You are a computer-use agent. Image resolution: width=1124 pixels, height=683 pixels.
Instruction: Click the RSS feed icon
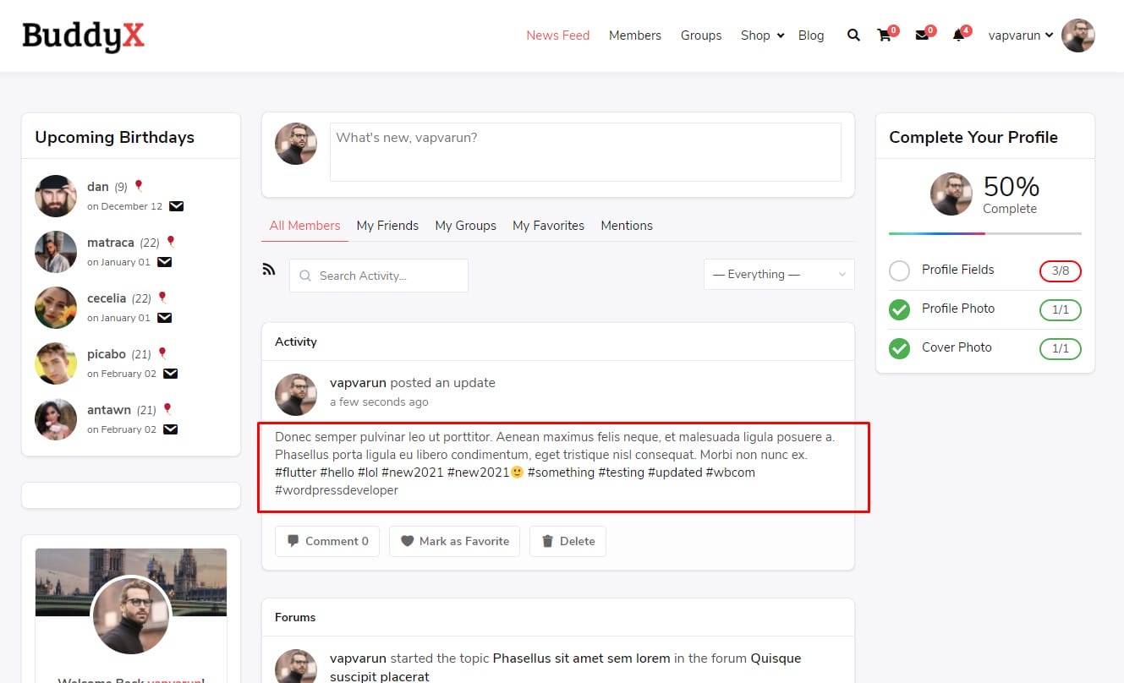coord(269,270)
